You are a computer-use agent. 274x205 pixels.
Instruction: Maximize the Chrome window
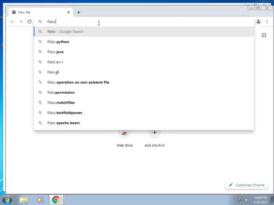(258, 8)
